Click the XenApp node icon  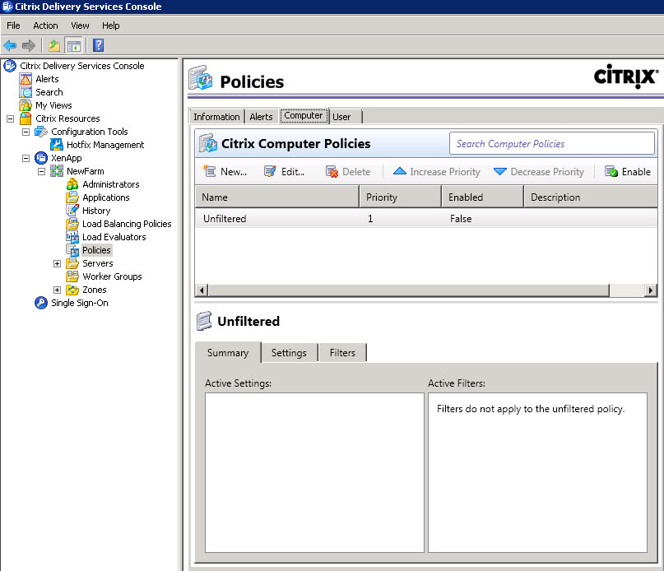point(41,158)
